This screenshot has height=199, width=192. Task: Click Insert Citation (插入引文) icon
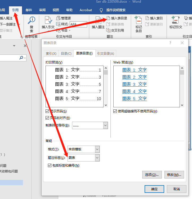tap(48, 20)
